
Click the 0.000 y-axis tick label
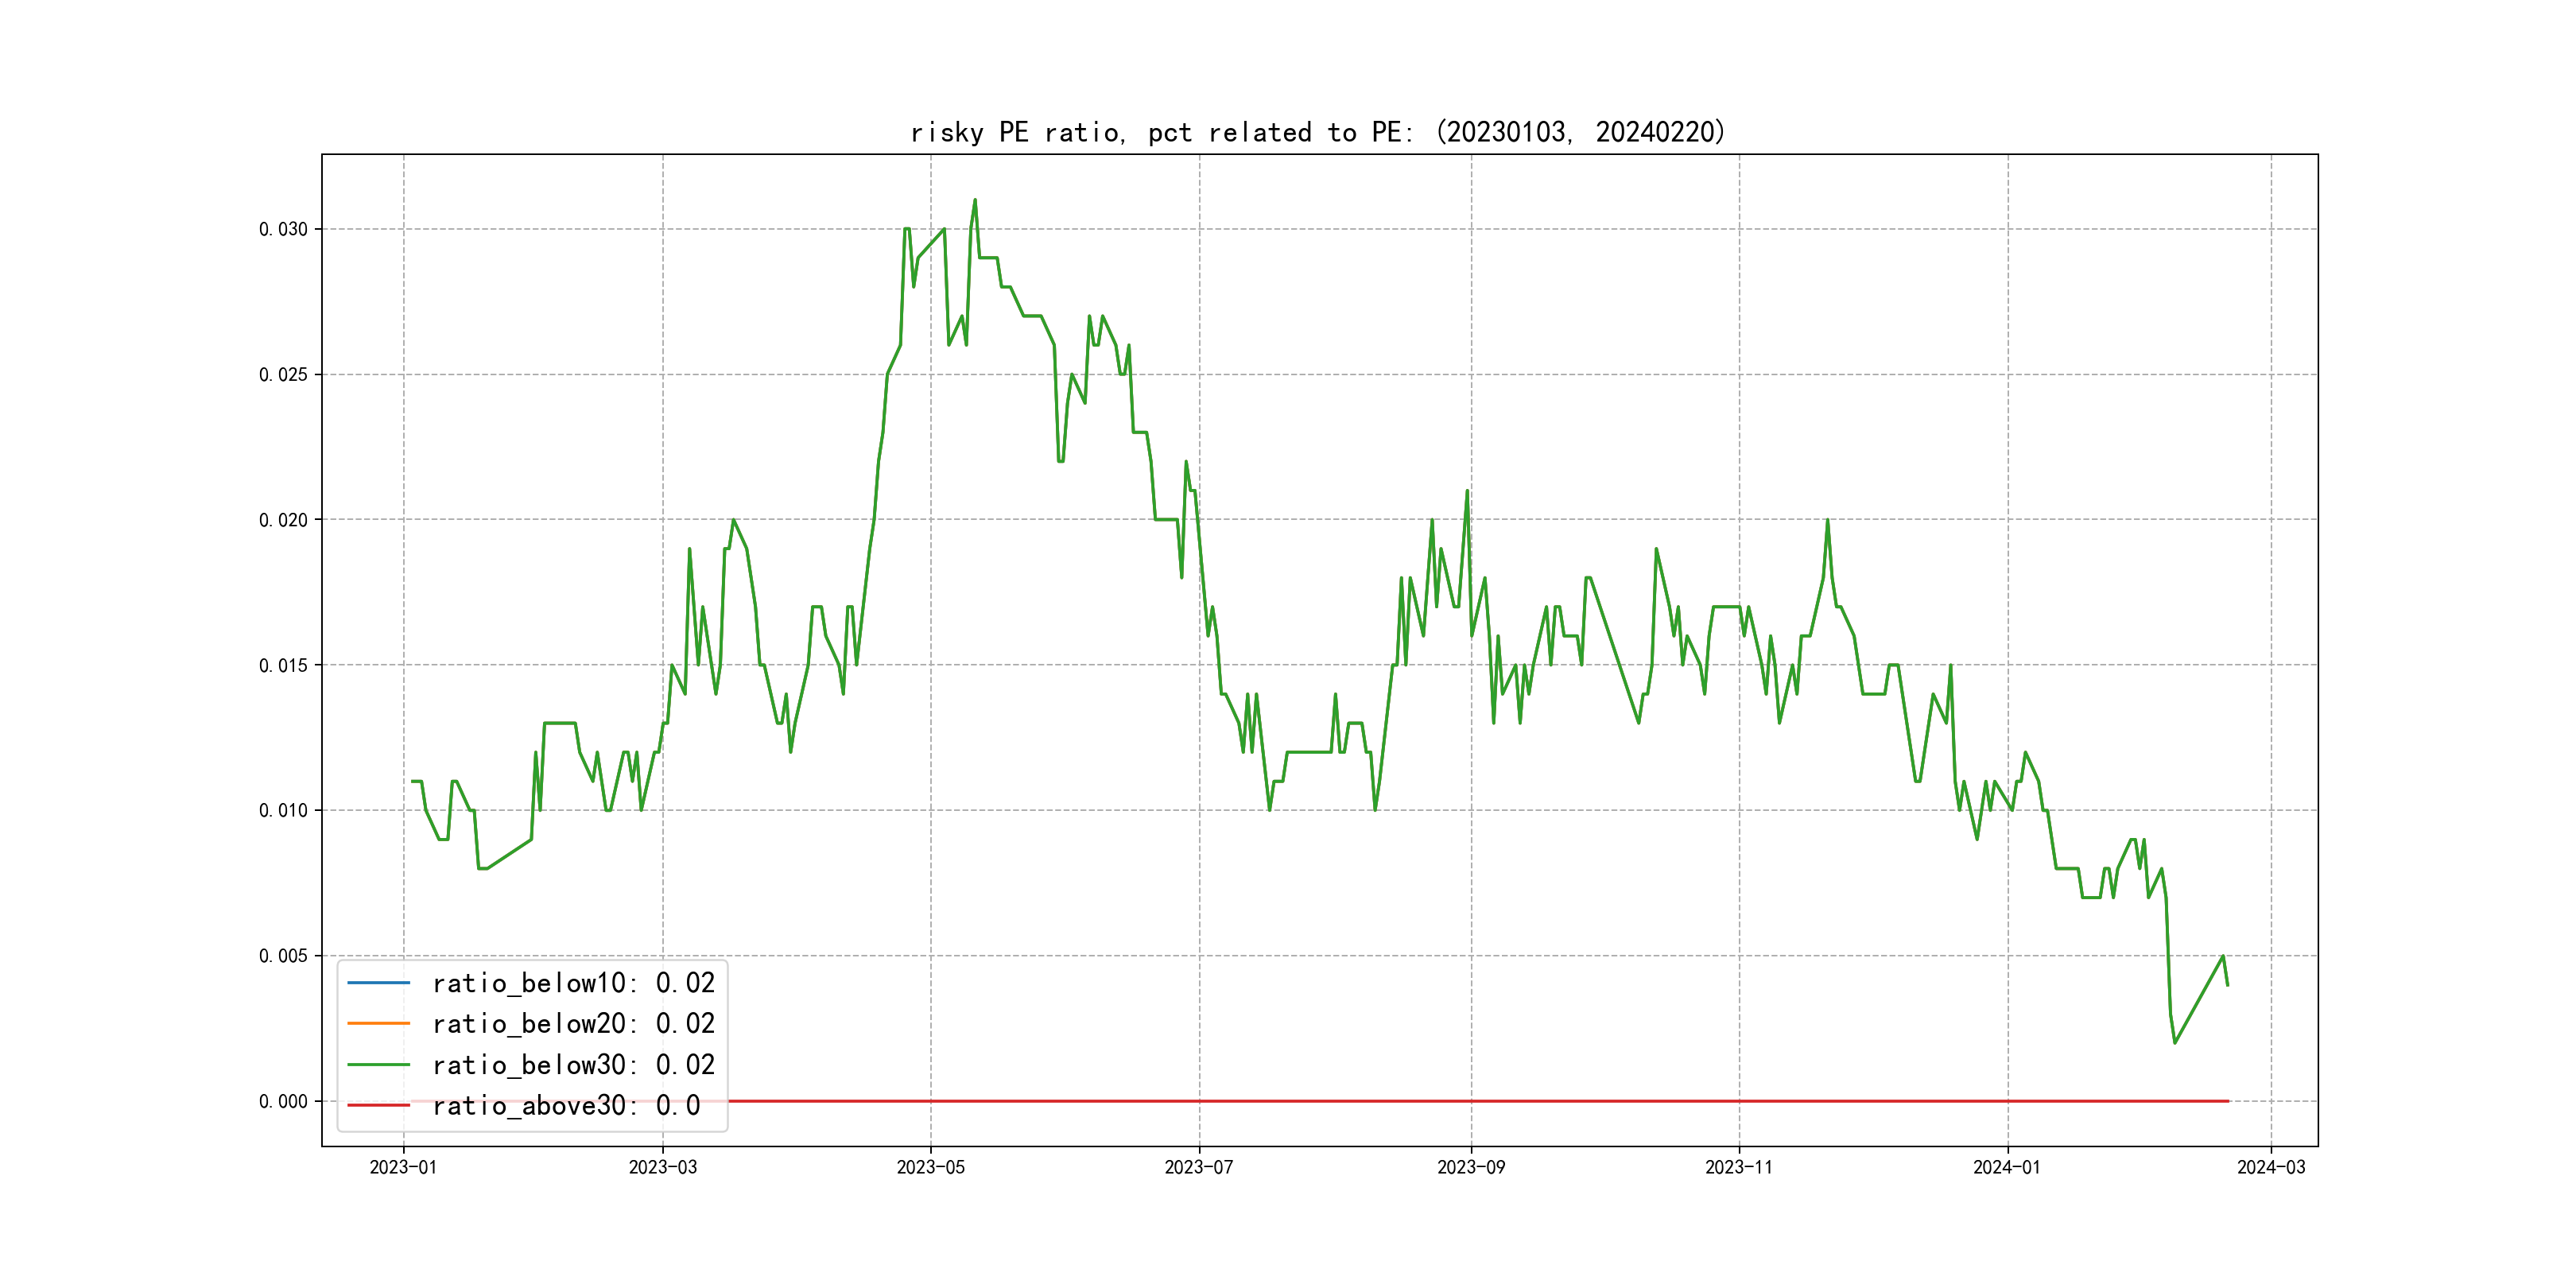pos(283,1101)
